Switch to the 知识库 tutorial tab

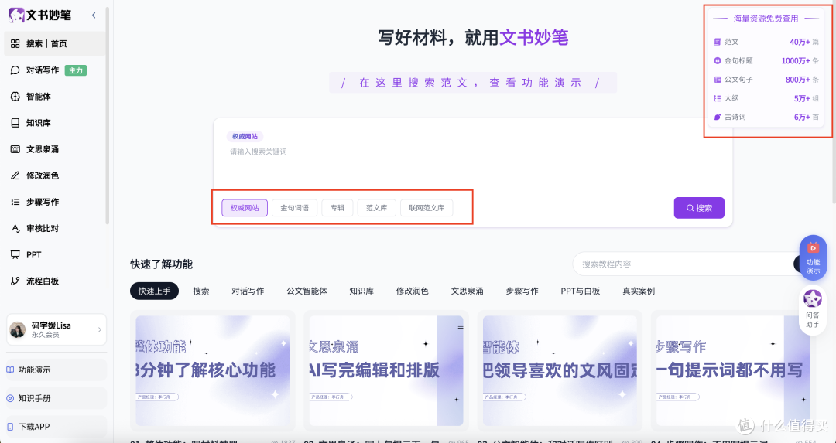[x=361, y=291]
